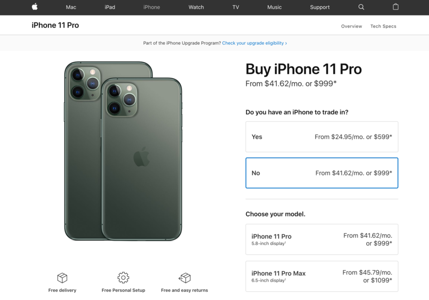Switch to the Tech Specs tab
Viewport: 429px width, 300px height.
coord(383,26)
